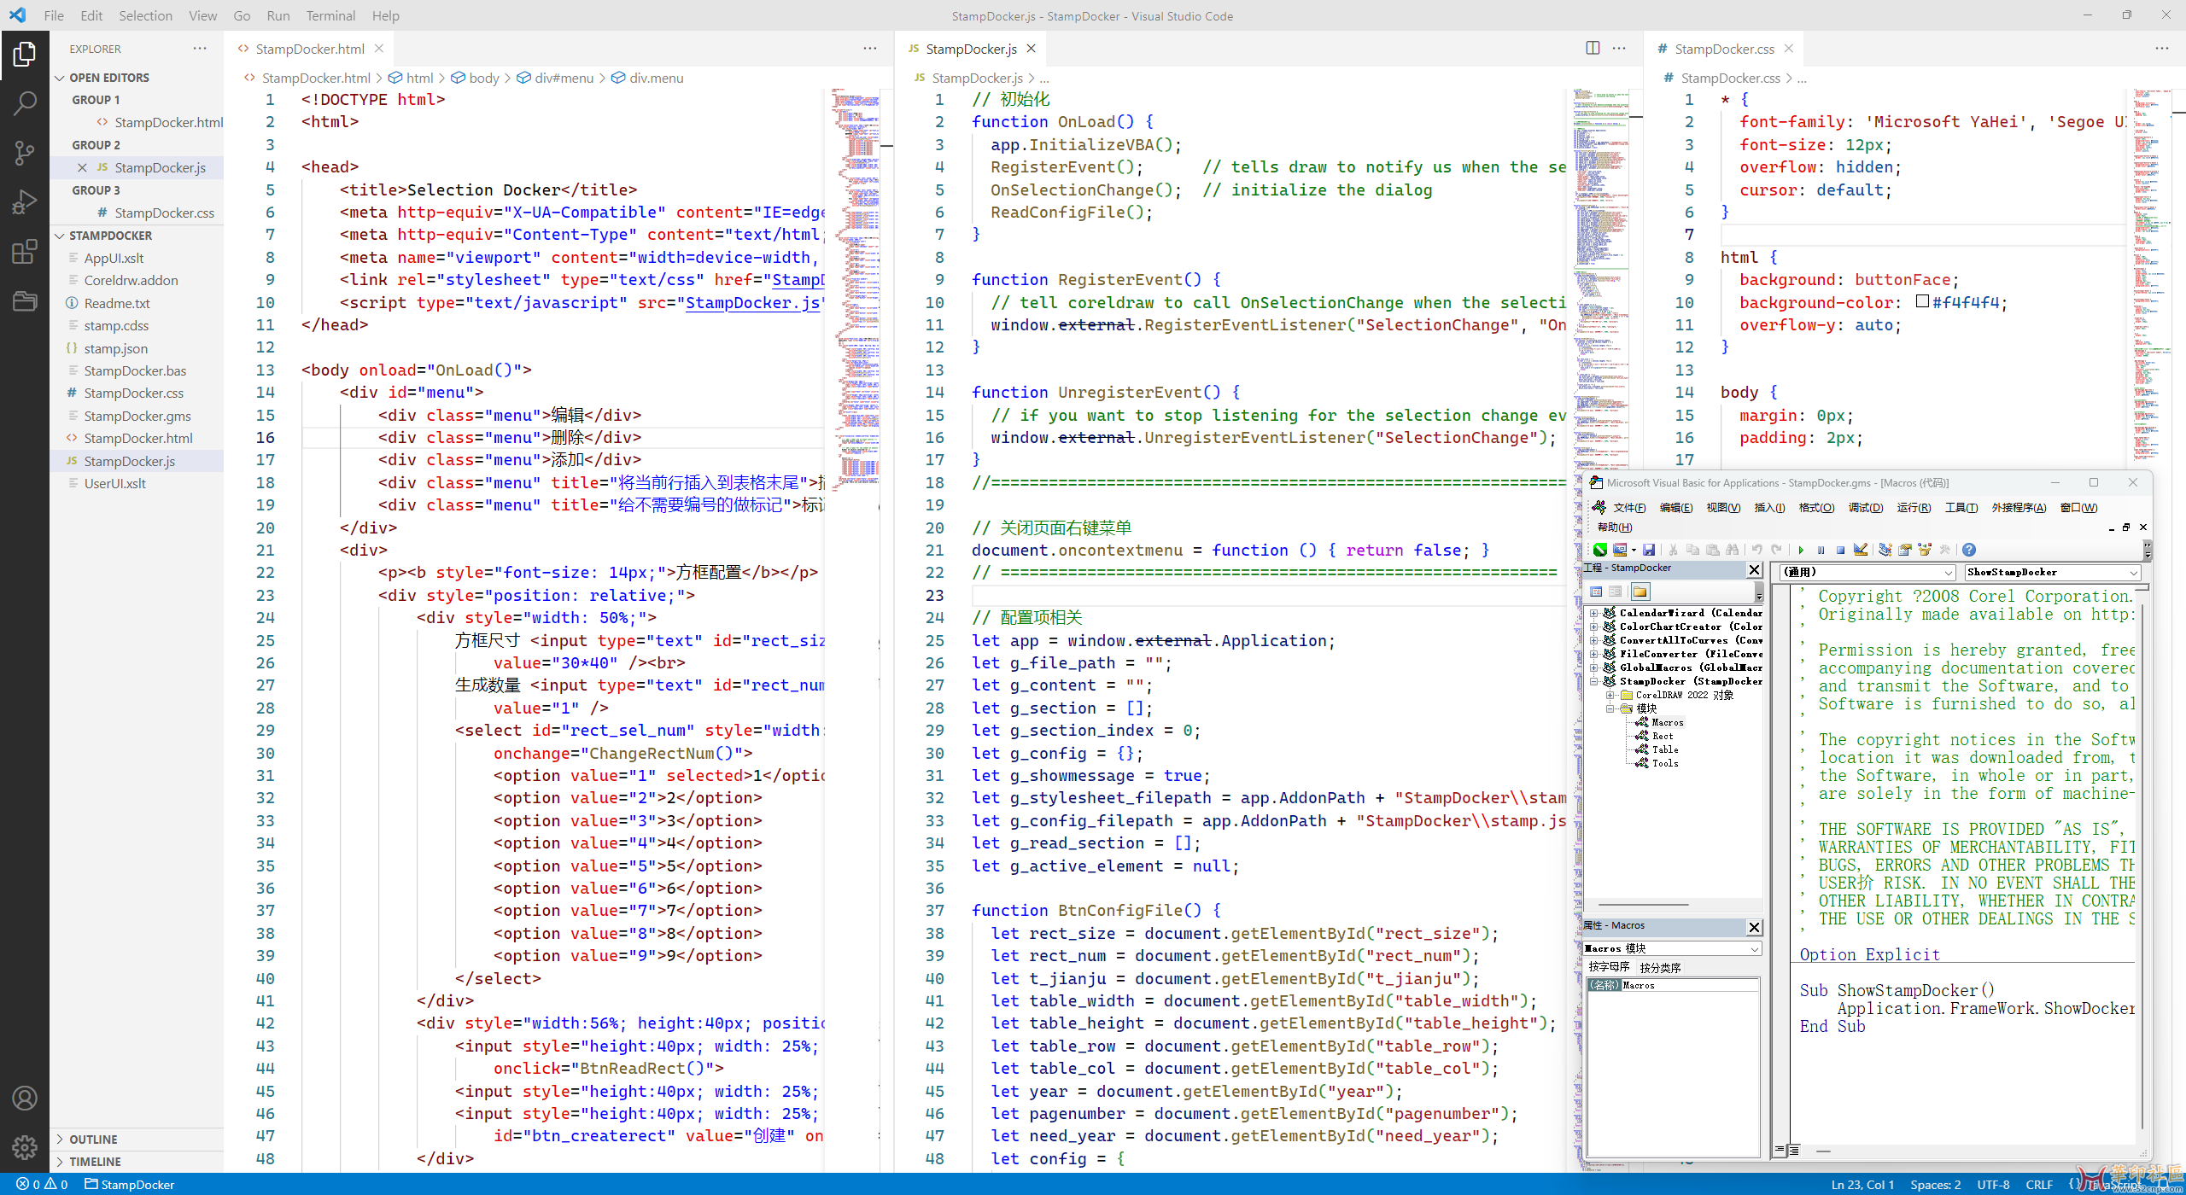
Task: Close the StampDocker.html editor tab
Action: click(378, 49)
